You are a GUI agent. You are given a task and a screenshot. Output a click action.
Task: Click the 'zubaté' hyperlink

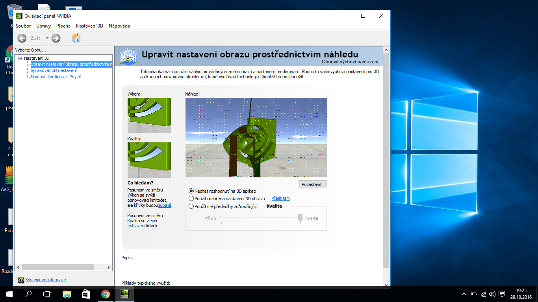165,206
